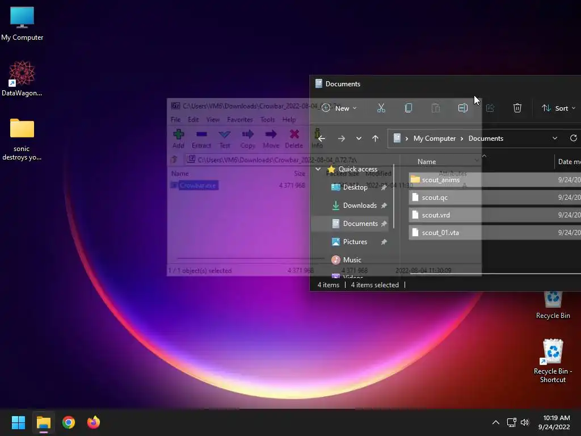The width and height of the screenshot is (581, 436).
Task: Open recent locations dropdown beside forward arrow
Action: tap(359, 139)
